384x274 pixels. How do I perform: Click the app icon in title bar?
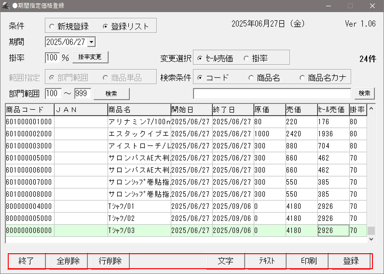(5, 6)
